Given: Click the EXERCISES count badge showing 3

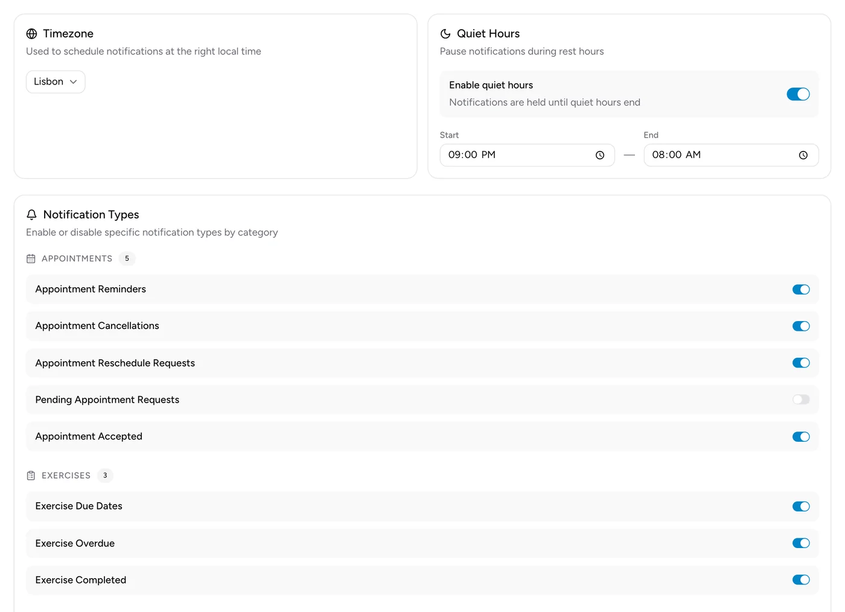Looking at the screenshot, I should coord(105,476).
